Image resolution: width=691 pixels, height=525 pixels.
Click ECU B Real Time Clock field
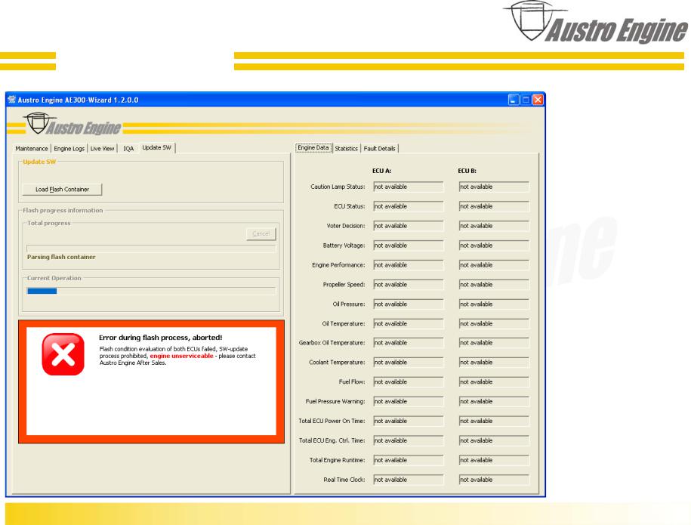point(494,480)
